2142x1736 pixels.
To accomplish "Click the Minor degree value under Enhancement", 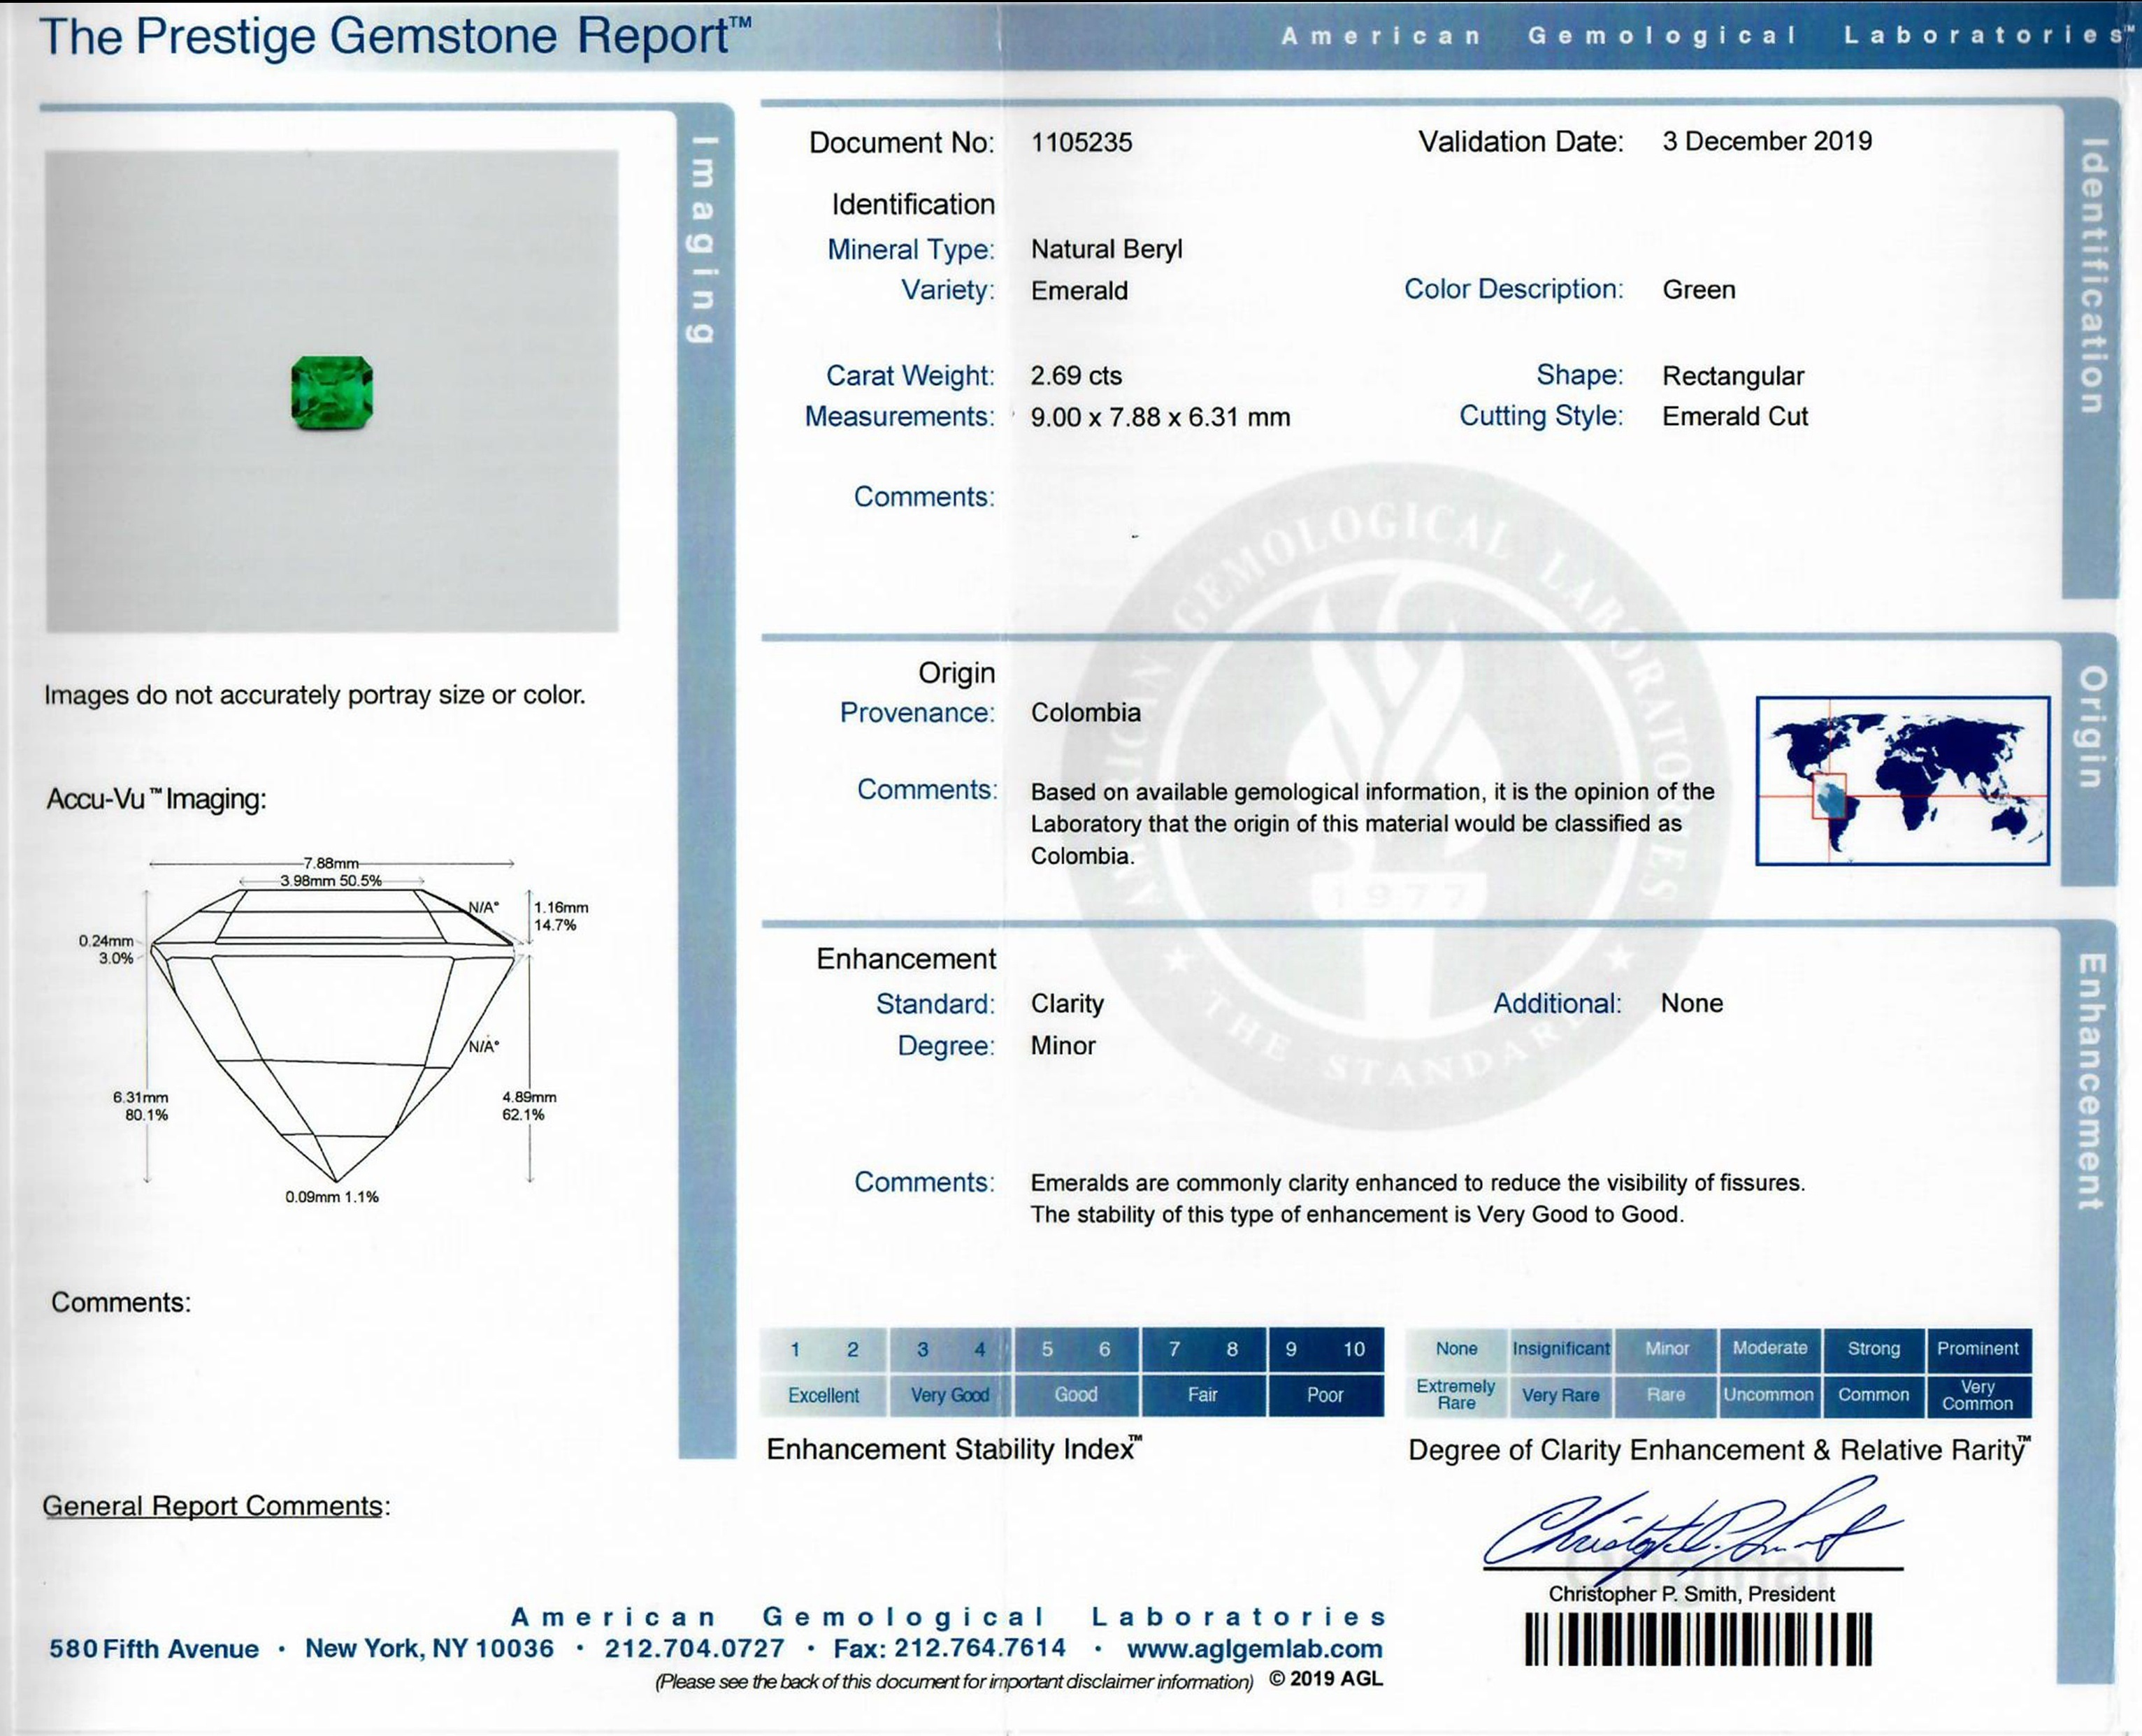I will (x=1063, y=1046).
